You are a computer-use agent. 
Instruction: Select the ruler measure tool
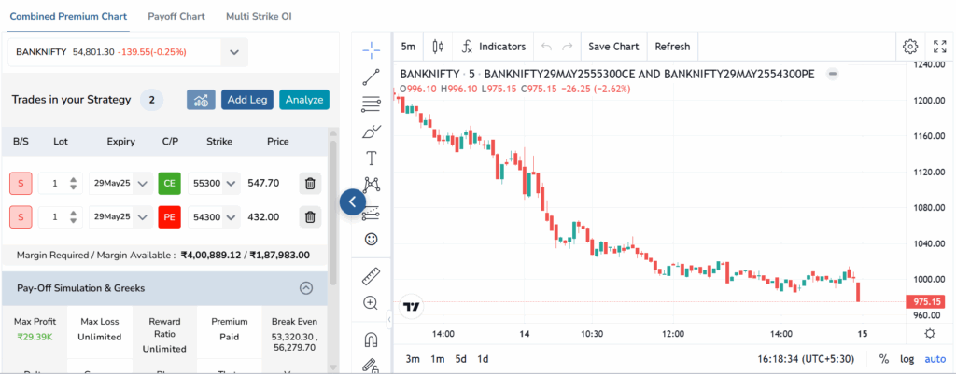371,276
